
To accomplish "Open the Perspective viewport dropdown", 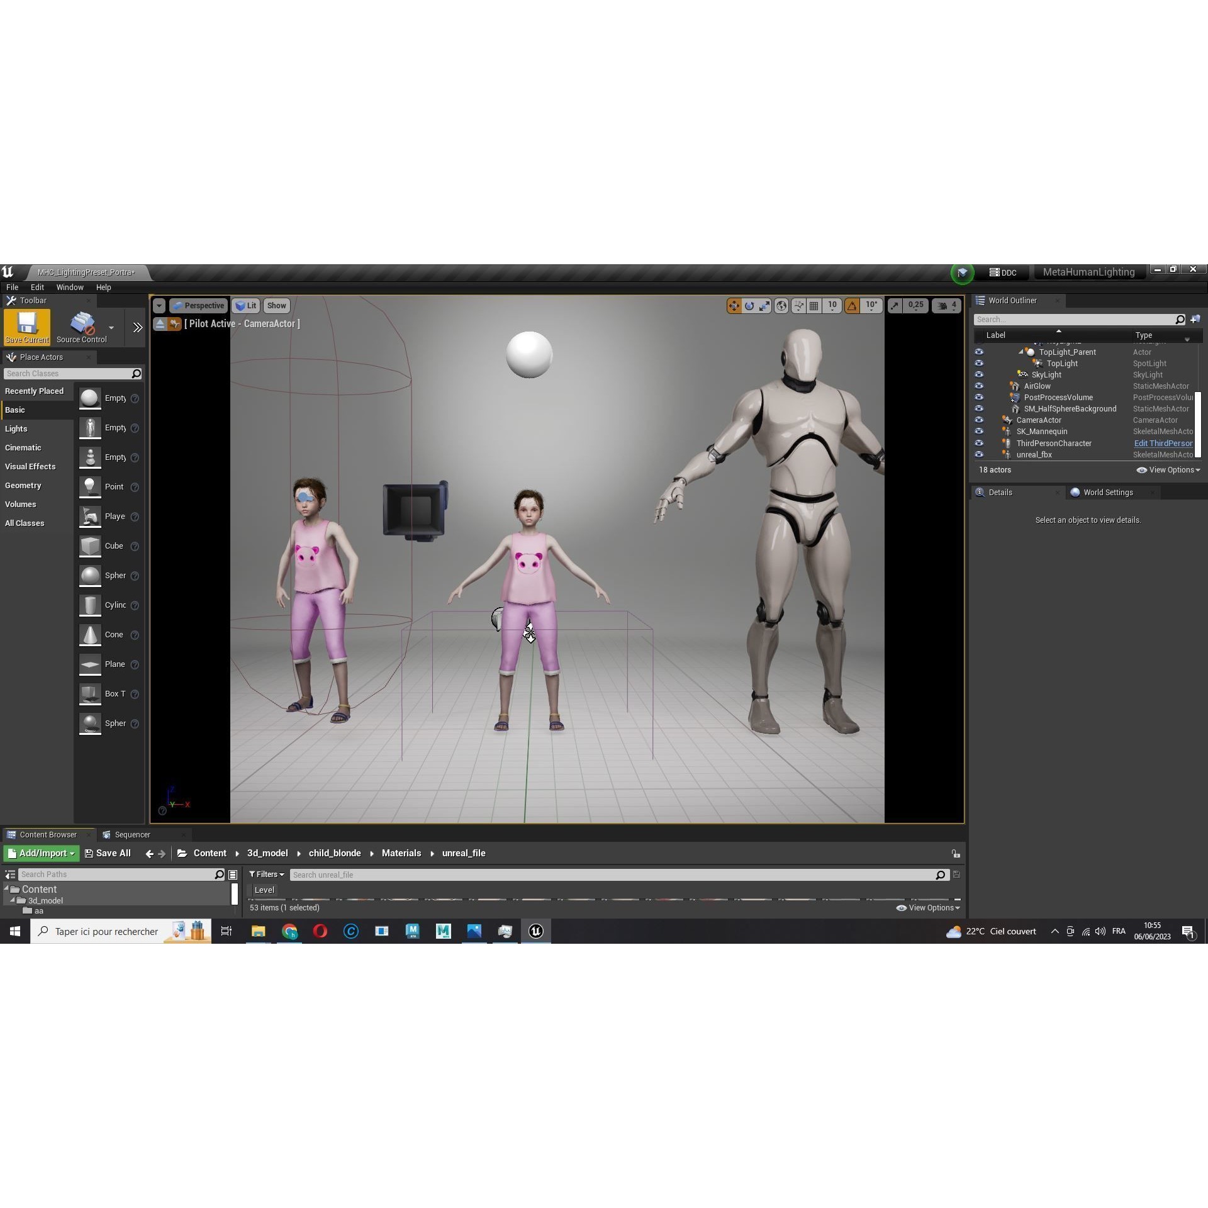I will [199, 305].
